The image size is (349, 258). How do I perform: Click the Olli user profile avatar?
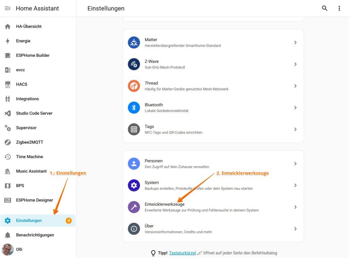(x=7, y=250)
